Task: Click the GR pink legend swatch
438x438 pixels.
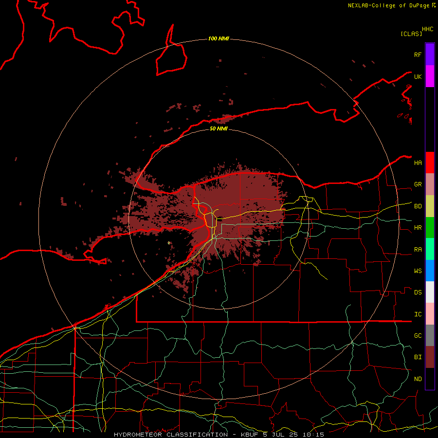Action: (430, 184)
